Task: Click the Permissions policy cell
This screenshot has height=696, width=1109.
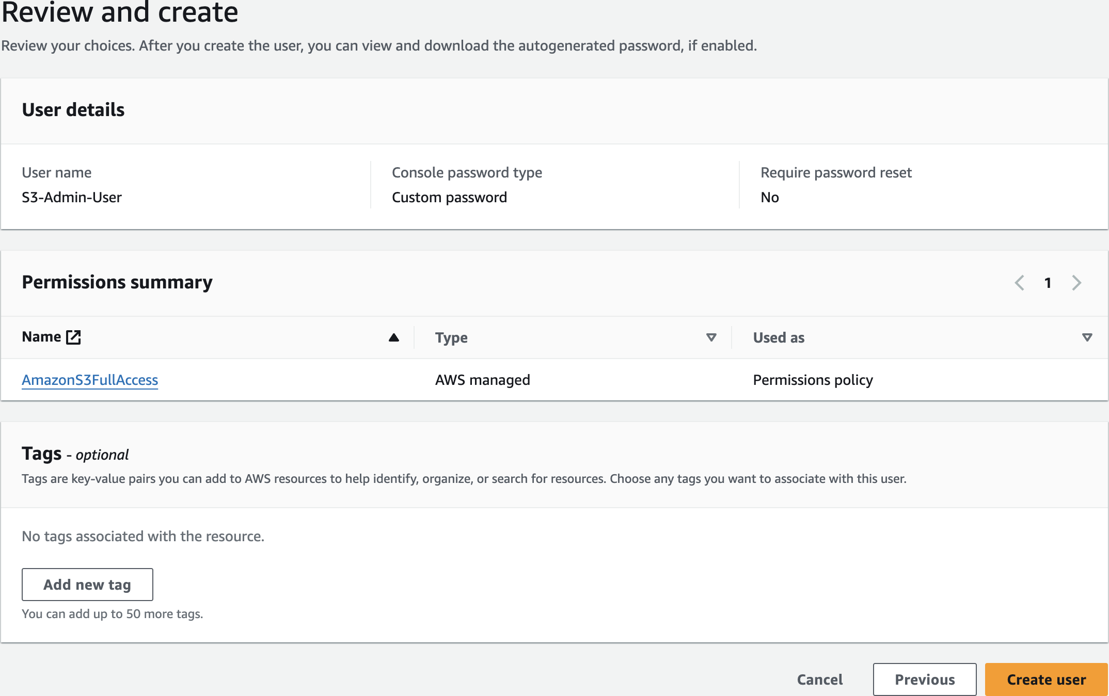Action: point(813,380)
